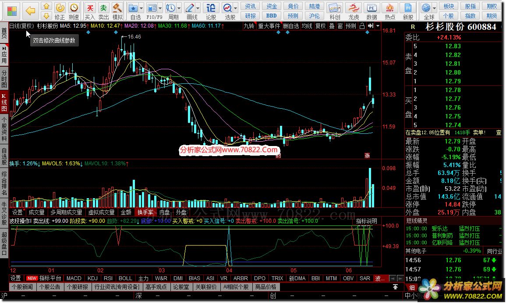Screen dimensions: 506x303
Task: Toggle the 九转 indicator on chart
Action: 249,26
